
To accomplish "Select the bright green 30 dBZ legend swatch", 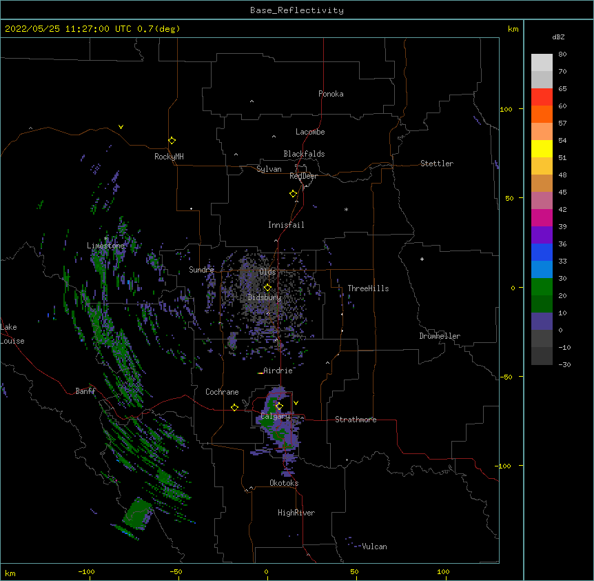I will [x=542, y=287].
